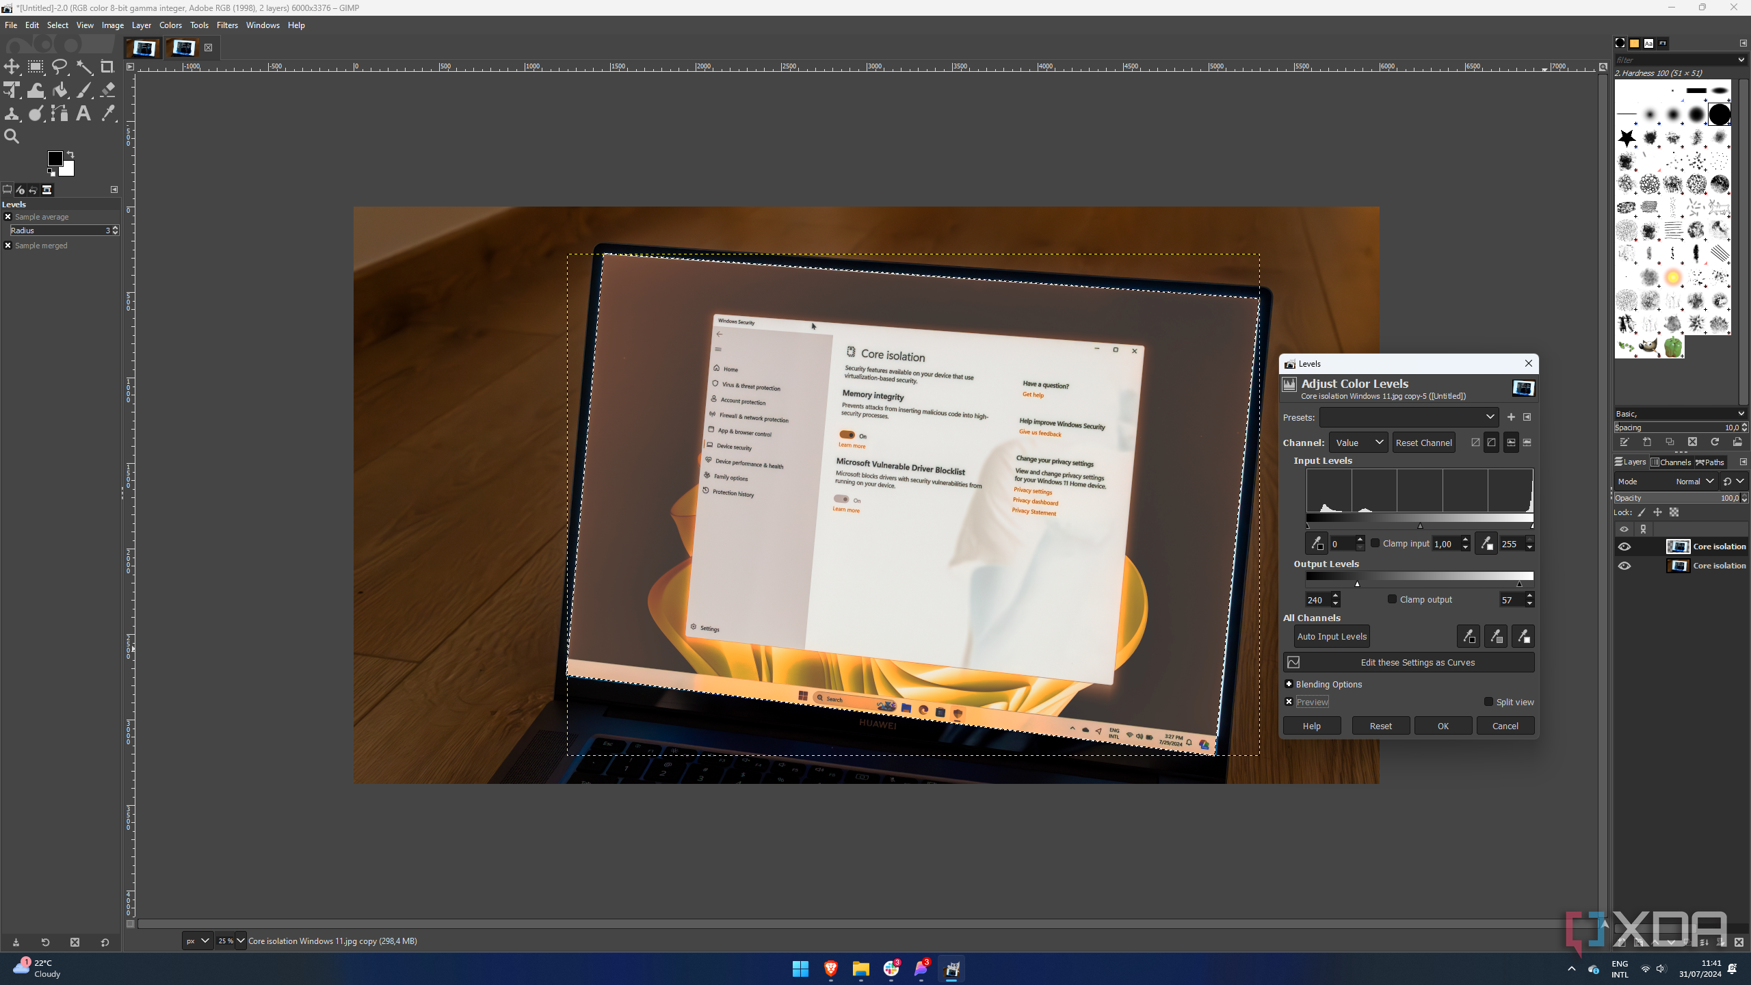The width and height of the screenshot is (1751, 985).
Task: Toggle the Sample merged checkbox
Action: [x=8, y=246]
